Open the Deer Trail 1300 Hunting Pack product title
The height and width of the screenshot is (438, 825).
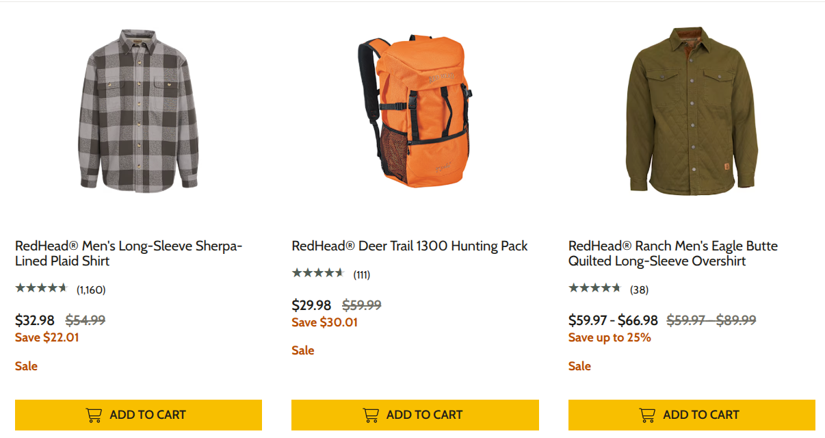click(x=409, y=246)
